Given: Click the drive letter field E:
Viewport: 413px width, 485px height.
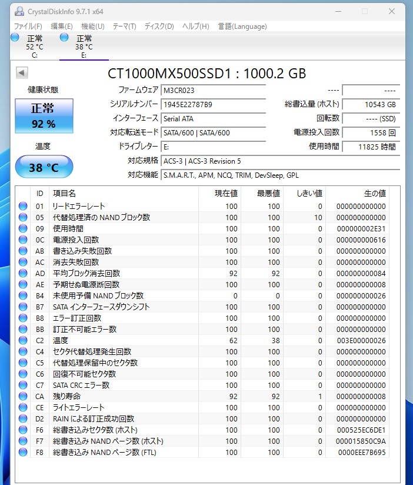Looking at the screenshot, I should coord(214,147).
